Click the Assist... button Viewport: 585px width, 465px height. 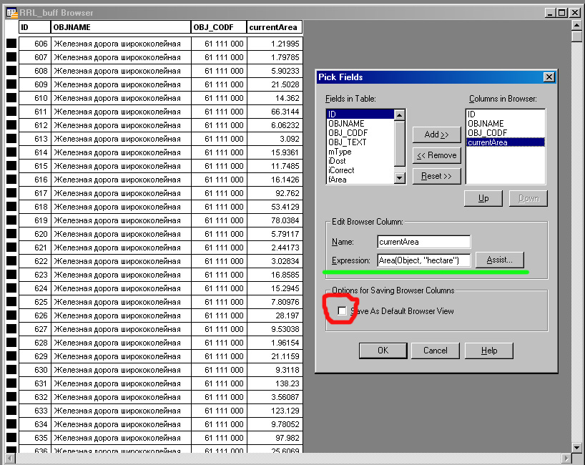pos(500,260)
